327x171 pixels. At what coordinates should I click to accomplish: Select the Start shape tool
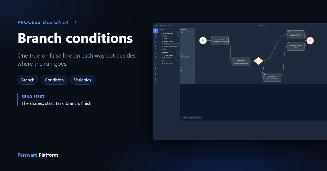(x=155, y=47)
